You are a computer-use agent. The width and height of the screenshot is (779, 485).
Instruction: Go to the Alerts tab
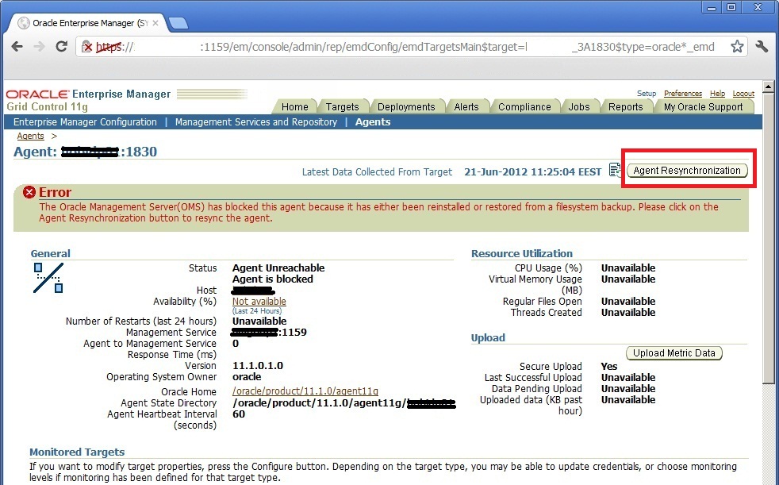click(x=466, y=107)
